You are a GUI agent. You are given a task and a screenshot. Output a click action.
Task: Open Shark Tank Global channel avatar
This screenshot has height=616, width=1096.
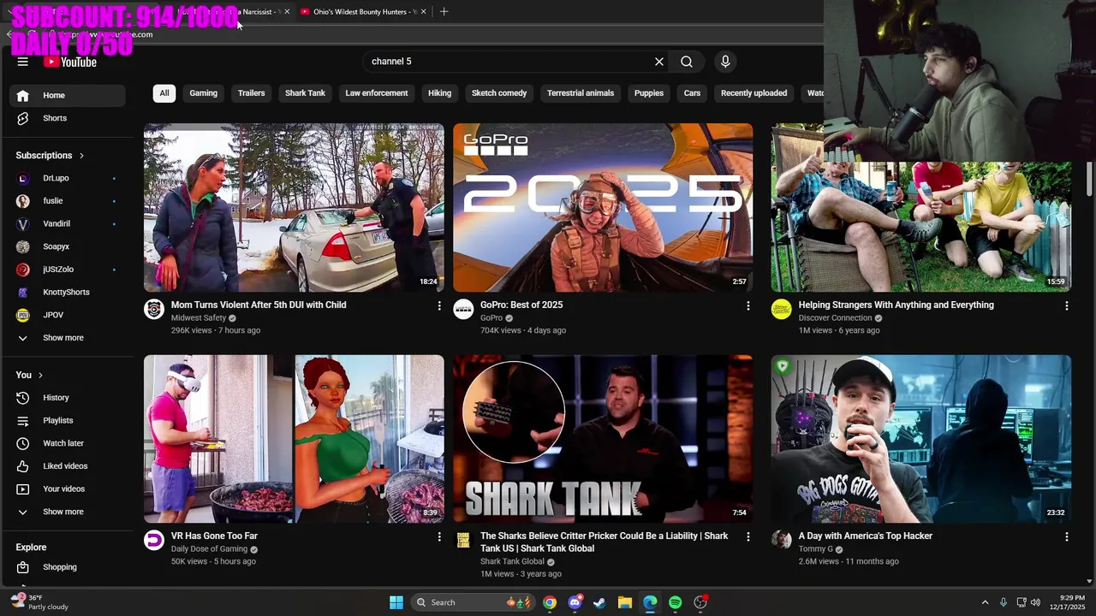[x=463, y=540]
